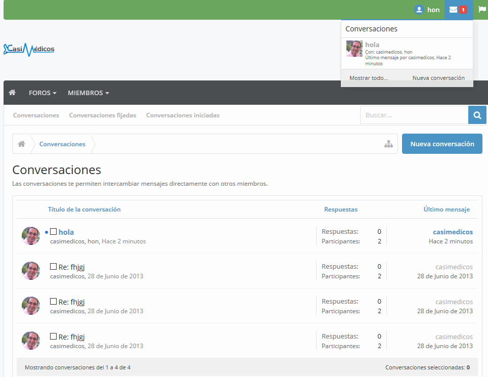Open user profile icon next to hon
The width and height of the screenshot is (488, 377).
[x=419, y=10]
